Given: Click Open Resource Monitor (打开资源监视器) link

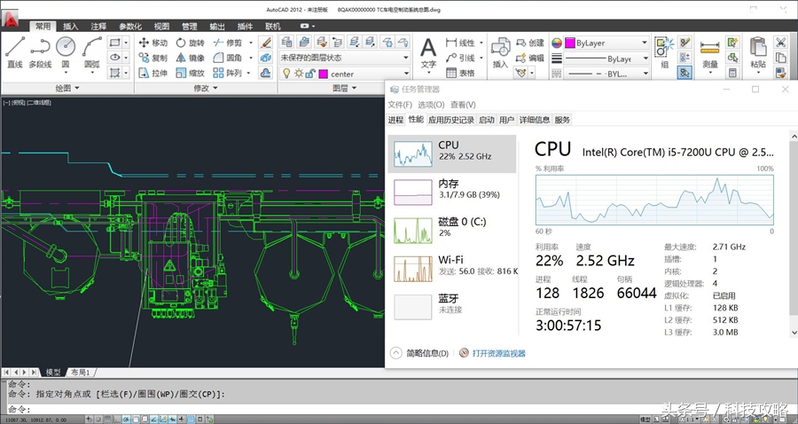Looking at the screenshot, I should (498, 353).
